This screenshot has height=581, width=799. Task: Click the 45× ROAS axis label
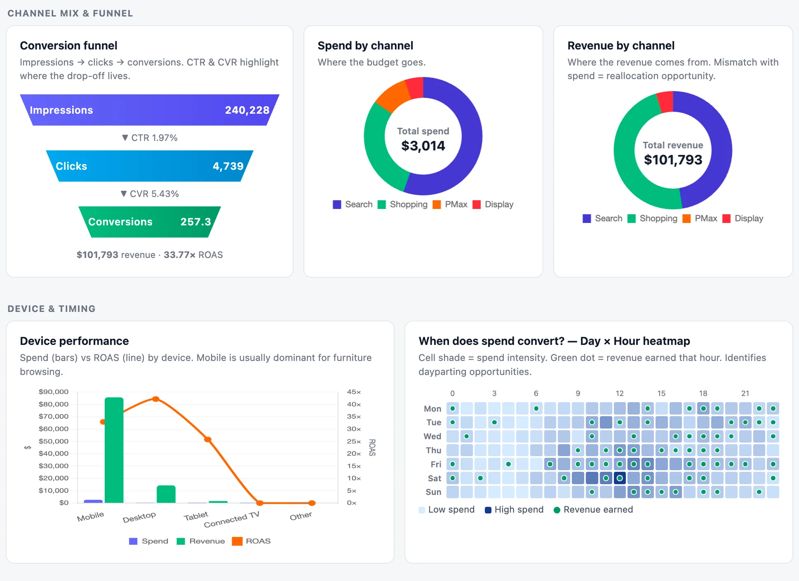coord(354,392)
